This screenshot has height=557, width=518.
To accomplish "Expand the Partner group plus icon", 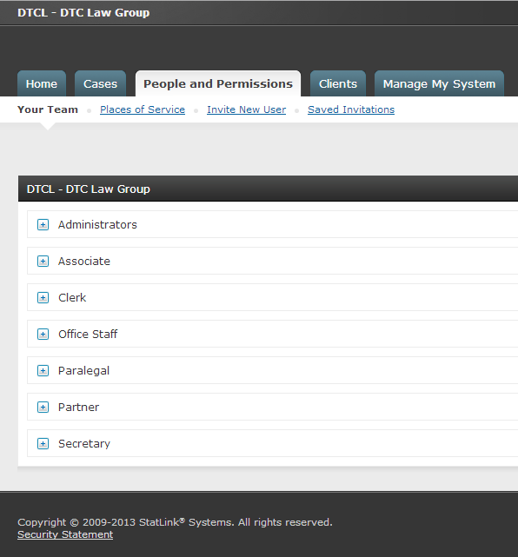I will tap(43, 407).
